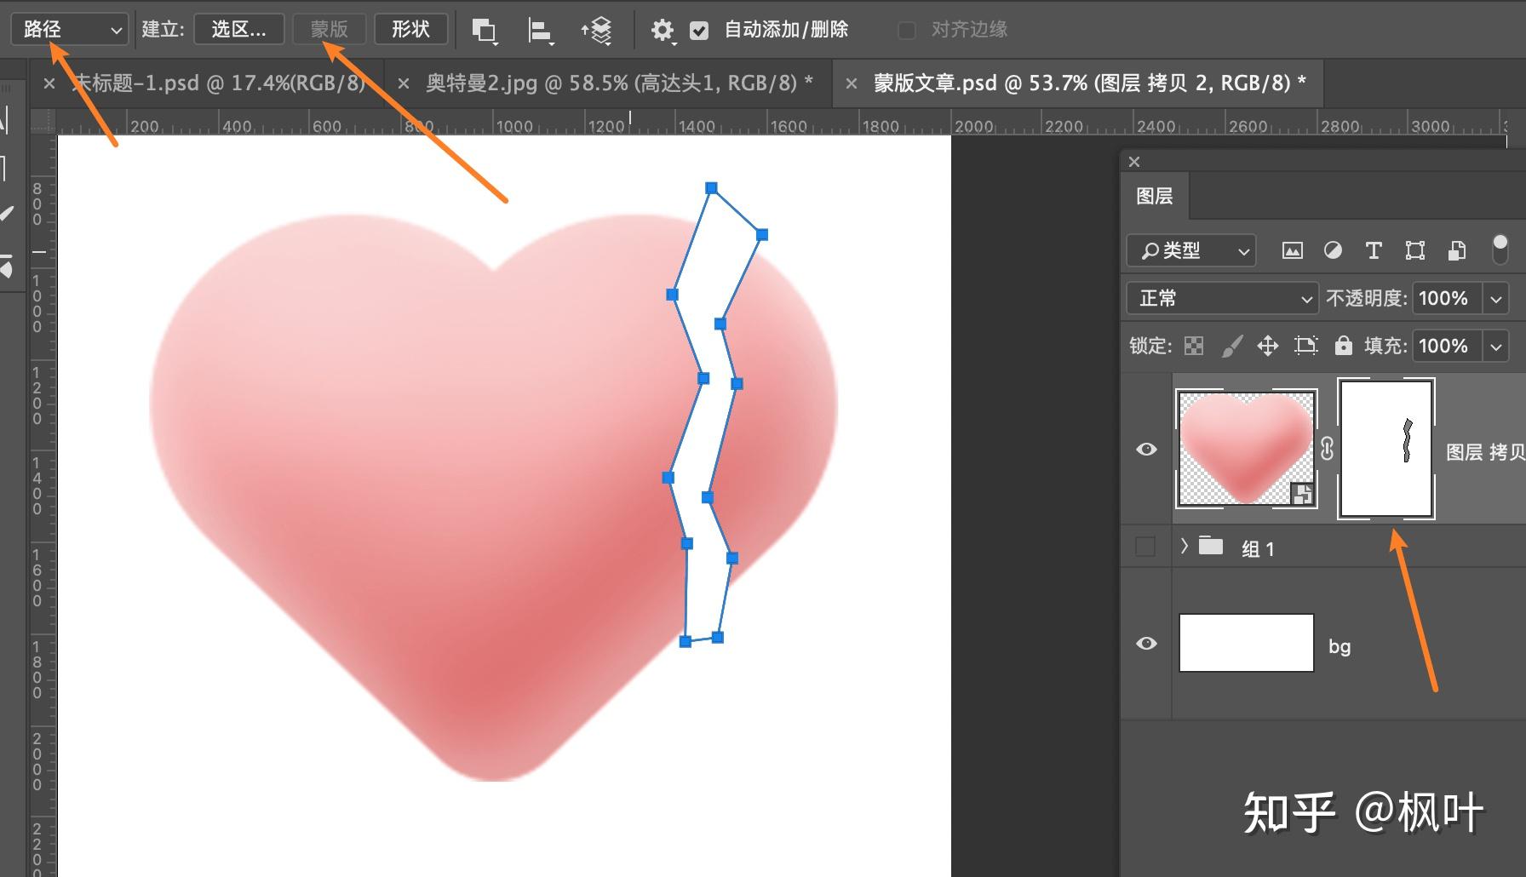Filter layers by type (T) icon

[x=1373, y=250]
